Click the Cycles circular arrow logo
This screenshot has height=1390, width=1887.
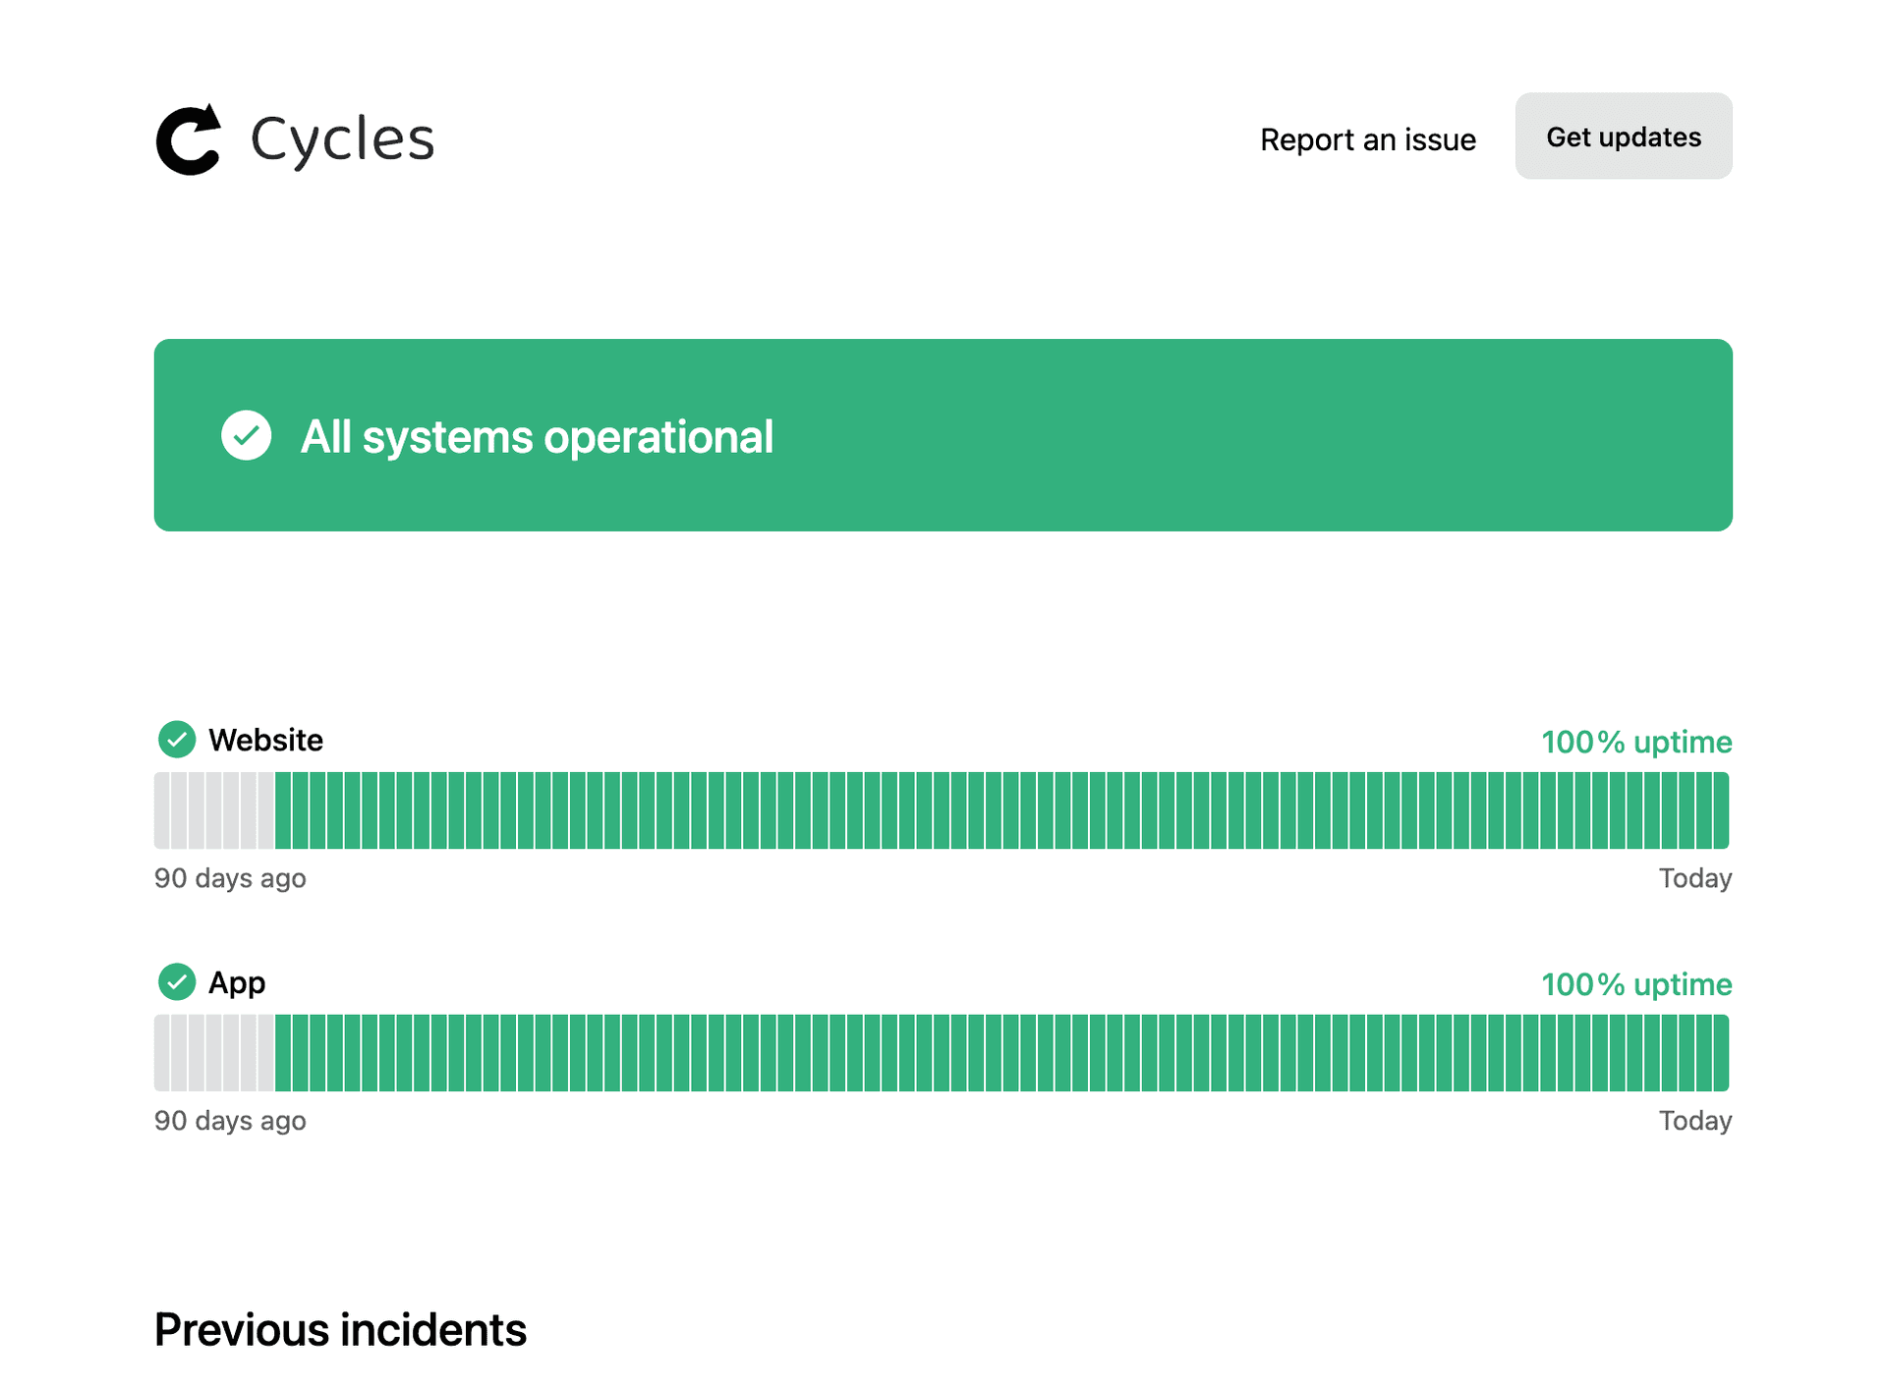pos(189,139)
